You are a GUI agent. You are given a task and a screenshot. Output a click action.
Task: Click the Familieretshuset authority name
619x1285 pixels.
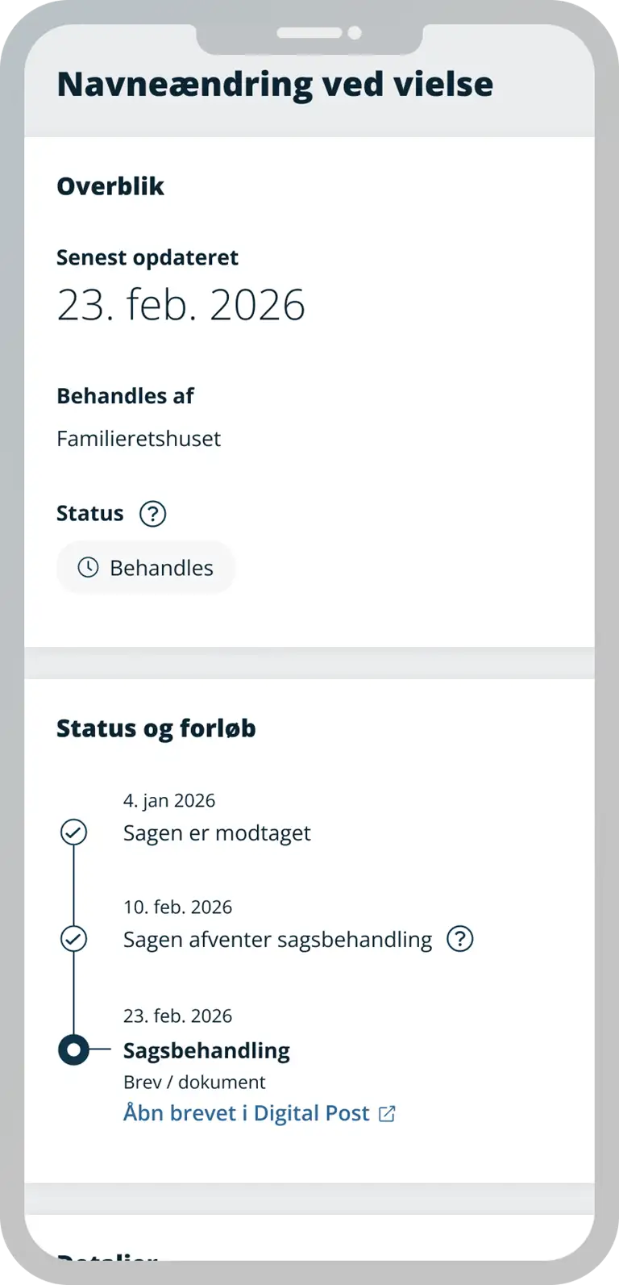tap(139, 439)
